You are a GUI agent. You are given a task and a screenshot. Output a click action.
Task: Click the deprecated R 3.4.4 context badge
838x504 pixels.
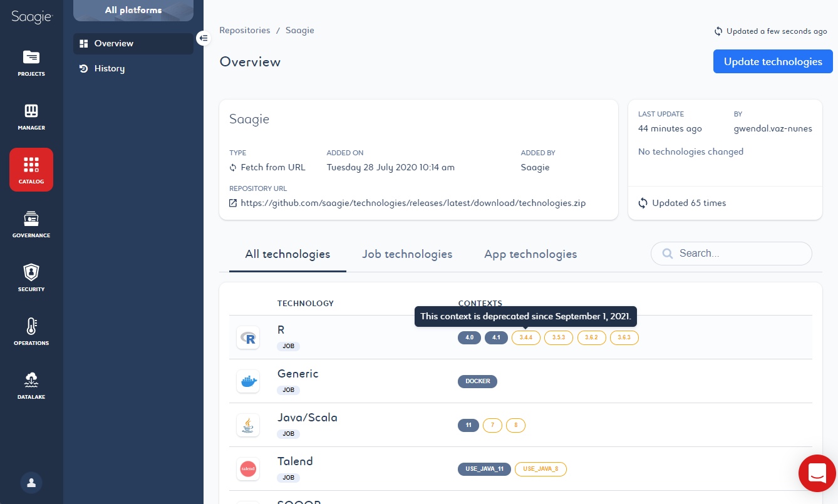click(526, 337)
